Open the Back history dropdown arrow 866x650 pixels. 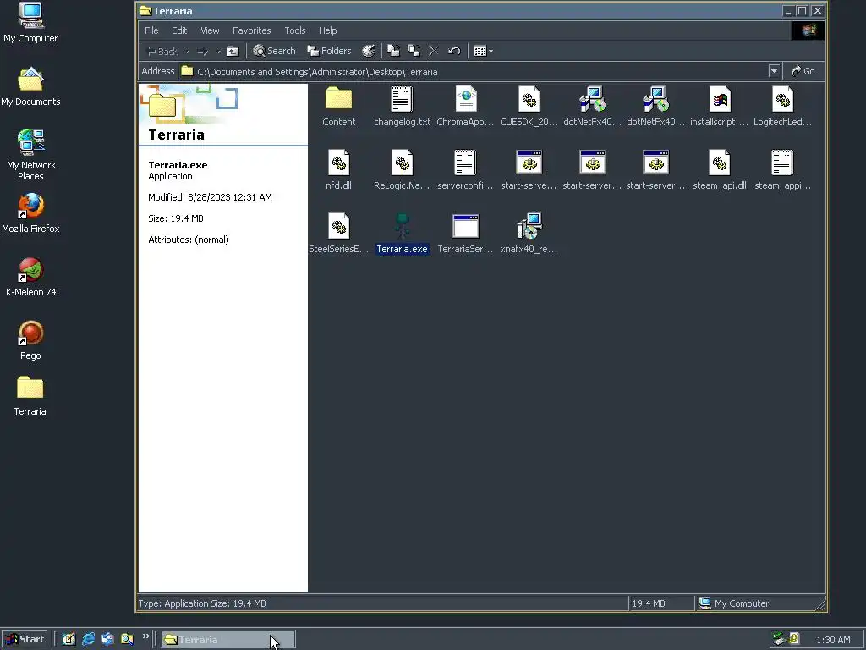click(188, 52)
